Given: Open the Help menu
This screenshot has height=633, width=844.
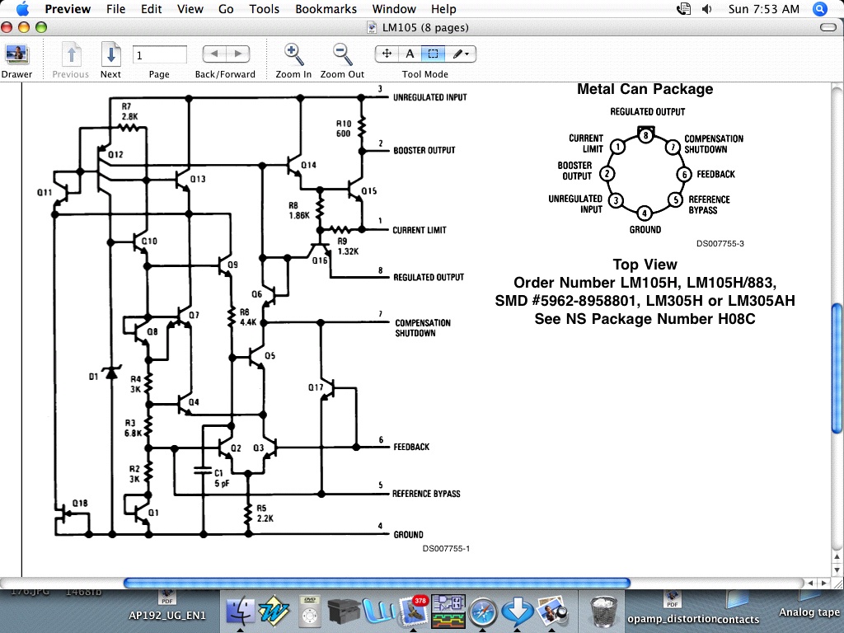Looking at the screenshot, I should pyautogui.click(x=443, y=8).
